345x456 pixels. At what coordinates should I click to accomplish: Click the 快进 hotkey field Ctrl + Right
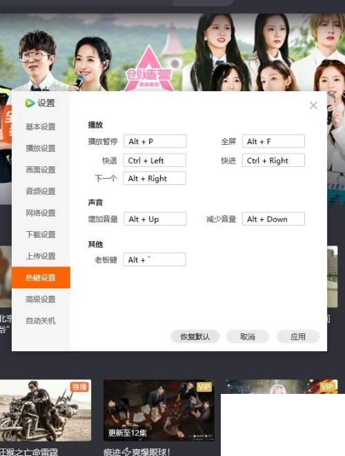tap(273, 160)
